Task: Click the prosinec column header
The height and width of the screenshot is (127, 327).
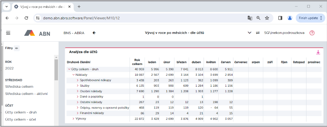Action: coord(314,62)
